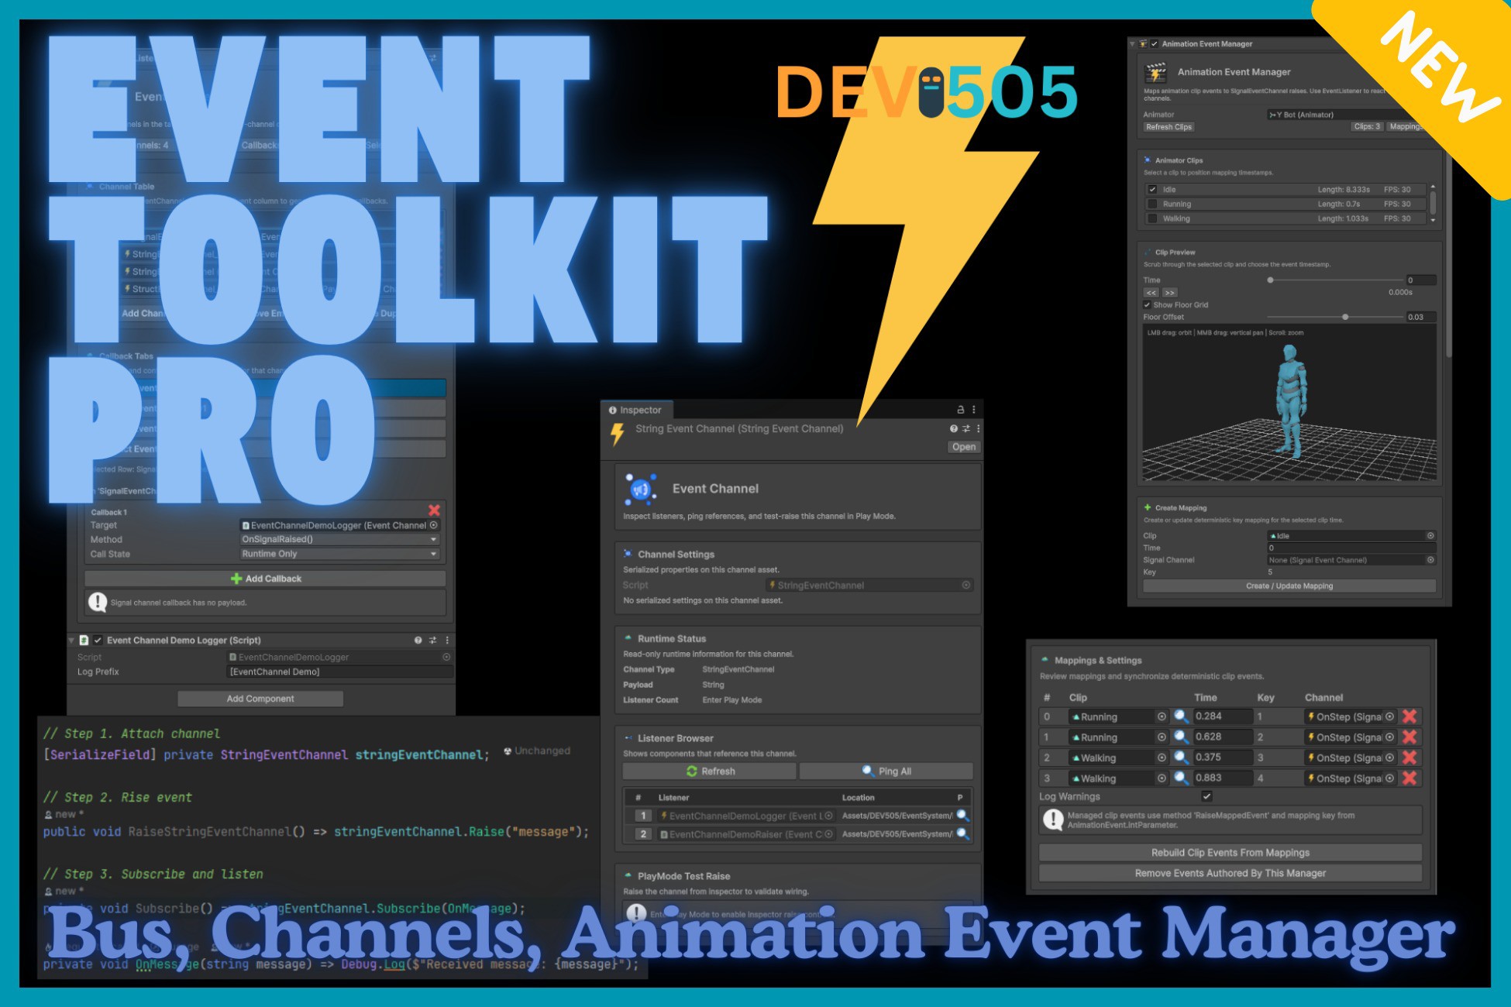Ping EventChannelDemoRaiser listener location
Viewport: 1511px width, 1007px height.
click(962, 833)
